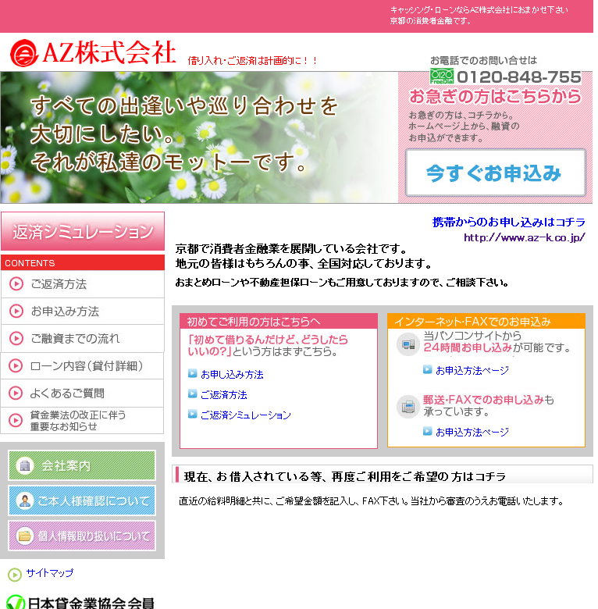This screenshot has width=598, height=609.
Task: Click play icon beside ローン内容(貸付詳細)
Action: (16, 366)
